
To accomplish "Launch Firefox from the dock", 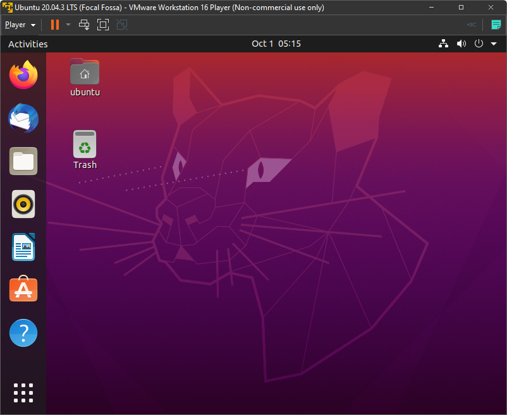I will click(23, 75).
